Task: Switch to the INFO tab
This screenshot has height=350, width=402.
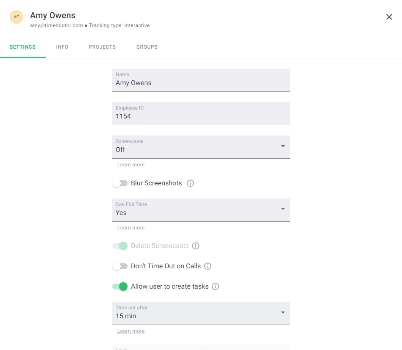Action: [62, 47]
